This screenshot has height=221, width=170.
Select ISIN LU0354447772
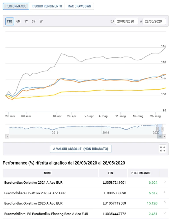[x=114, y=214]
